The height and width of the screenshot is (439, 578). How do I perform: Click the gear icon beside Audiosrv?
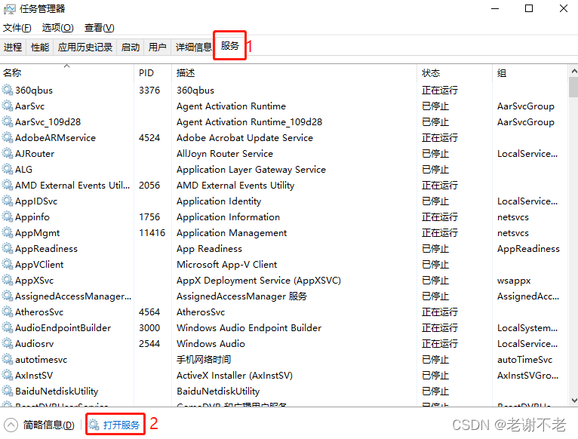pyautogui.click(x=8, y=343)
